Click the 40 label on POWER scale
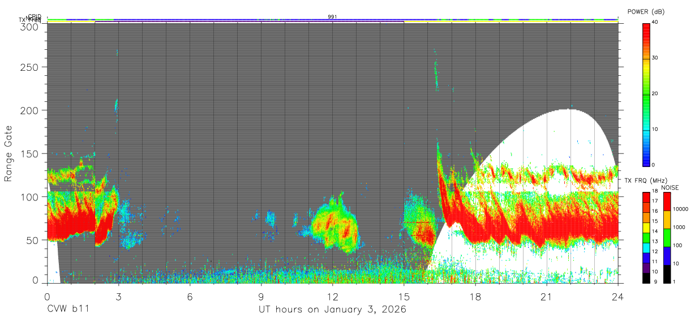Image resolution: width=695 pixels, height=321 pixels. [x=655, y=23]
